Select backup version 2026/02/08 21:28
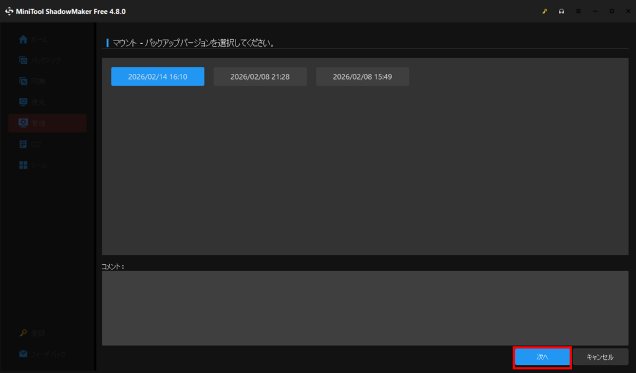Viewport: 636px width, 373px height. tap(260, 76)
